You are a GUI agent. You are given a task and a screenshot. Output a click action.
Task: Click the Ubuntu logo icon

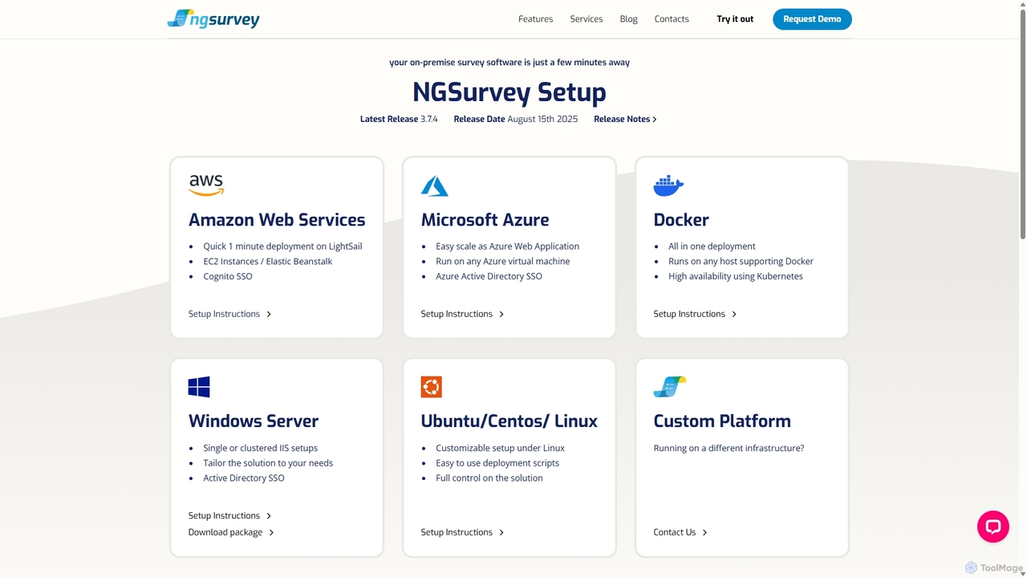tap(432, 387)
